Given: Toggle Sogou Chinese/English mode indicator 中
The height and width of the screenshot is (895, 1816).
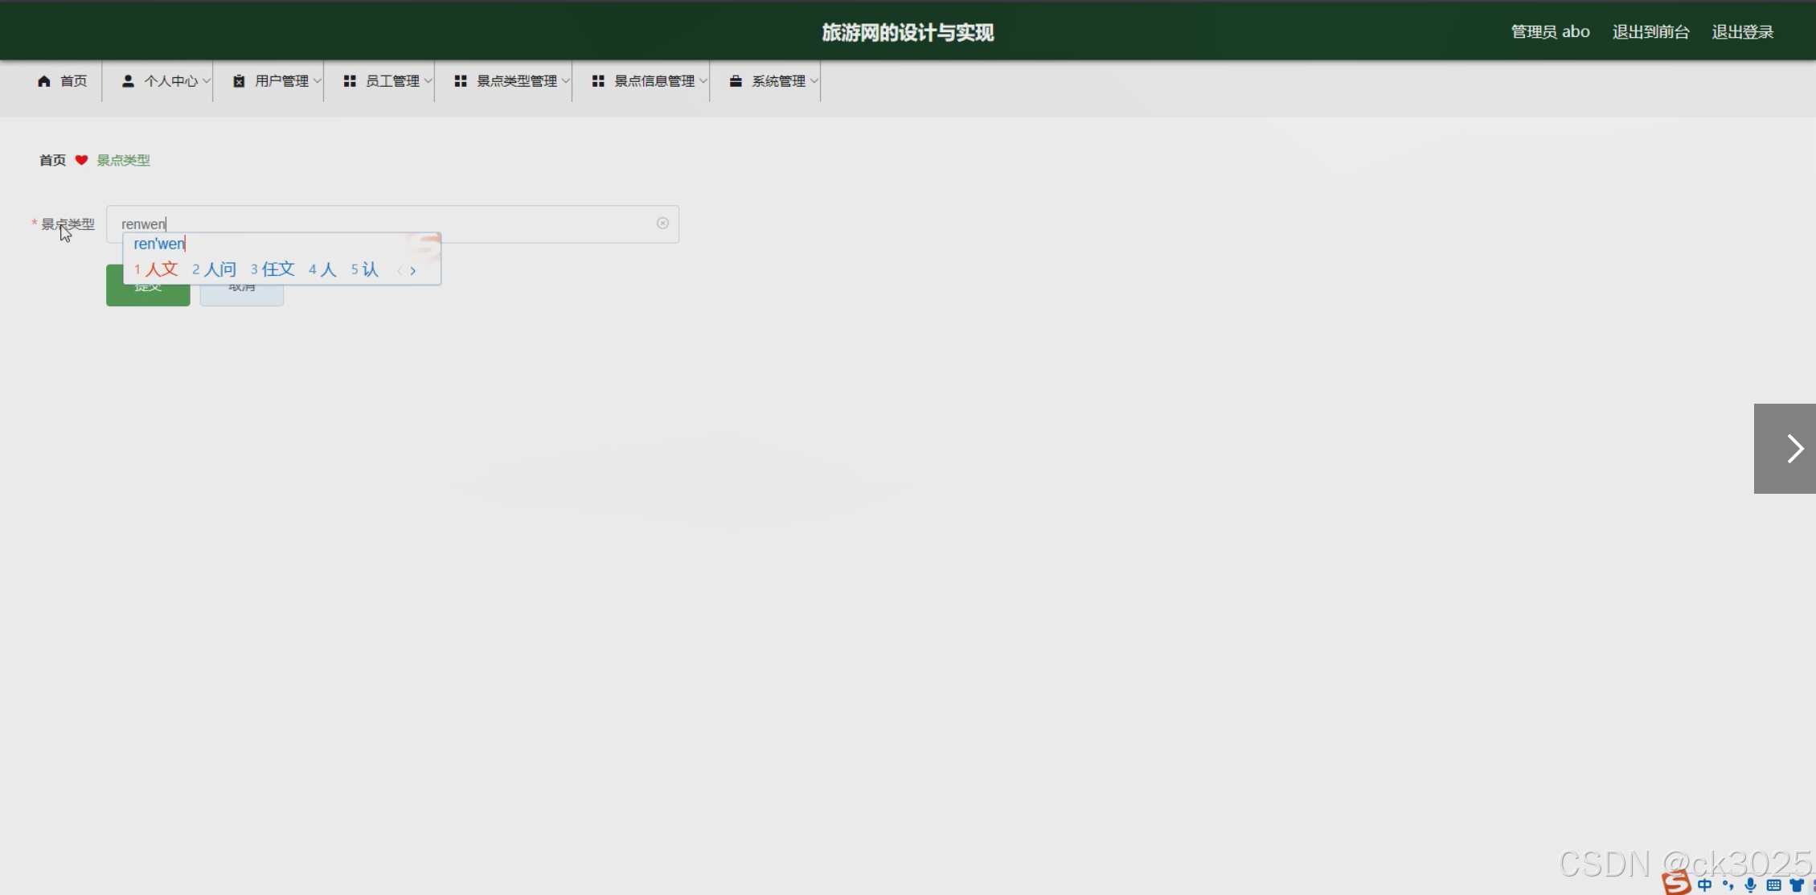Looking at the screenshot, I should coord(1705,885).
